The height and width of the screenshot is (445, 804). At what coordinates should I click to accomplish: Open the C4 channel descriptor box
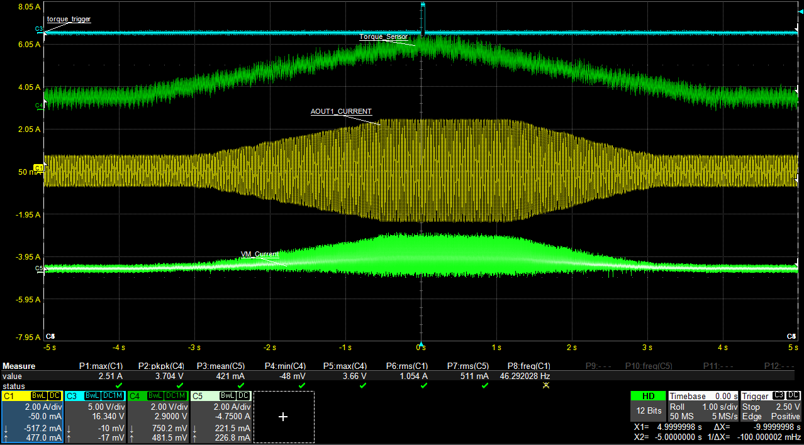pos(158,415)
